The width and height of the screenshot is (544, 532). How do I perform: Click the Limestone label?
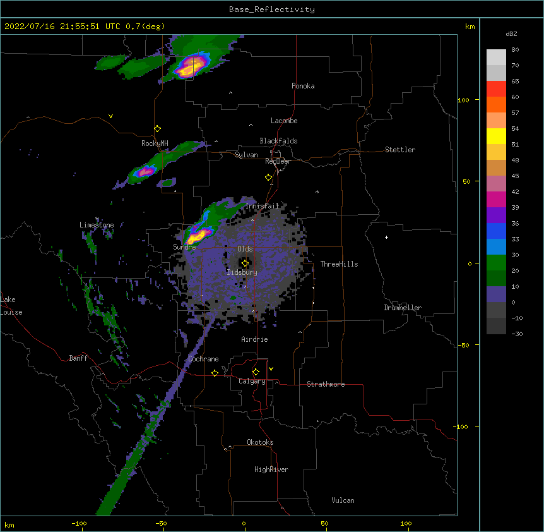pyautogui.click(x=97, y=225)
